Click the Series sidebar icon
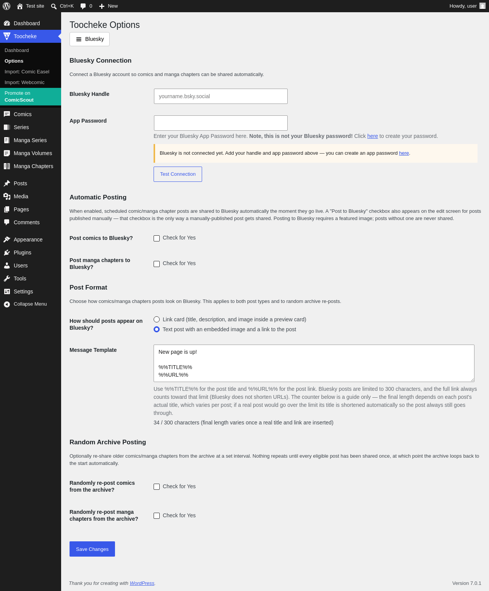The height and width of the screenshot is (591, 489). 7,127
